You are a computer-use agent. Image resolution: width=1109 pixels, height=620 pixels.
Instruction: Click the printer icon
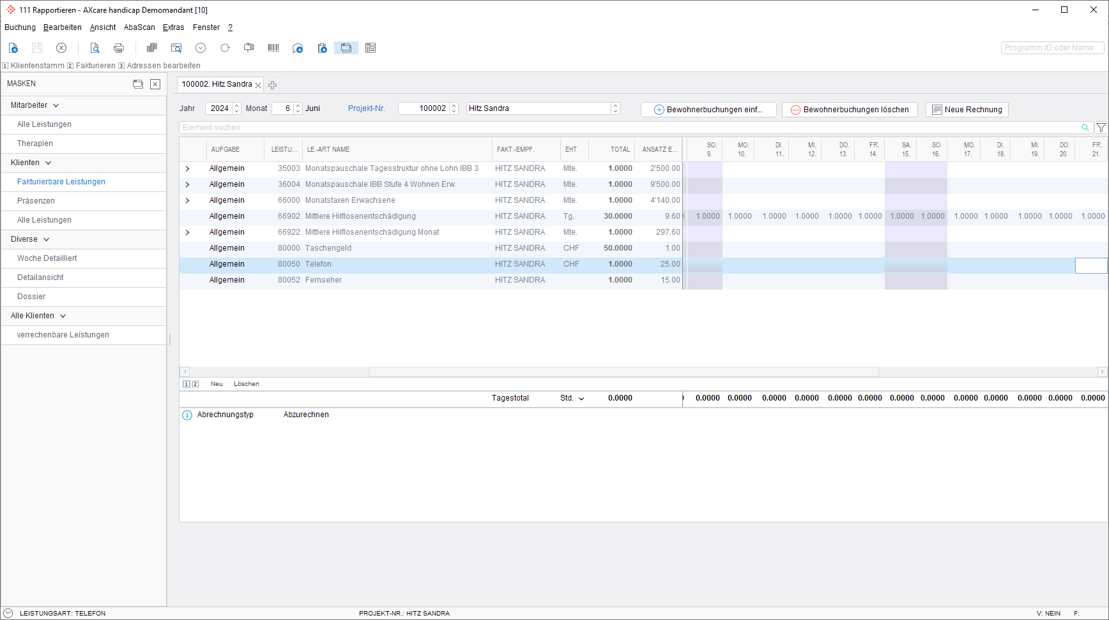tap(119, 48)
